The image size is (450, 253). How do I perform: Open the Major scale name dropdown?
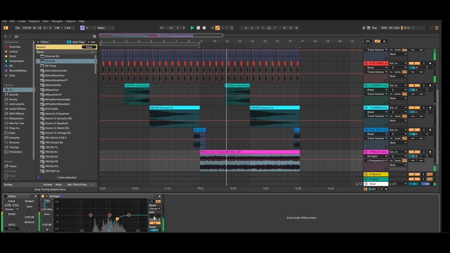pos(105,28)
